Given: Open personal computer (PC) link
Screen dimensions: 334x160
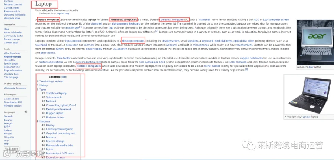Looking at the screenshot, I should point(175,20).
